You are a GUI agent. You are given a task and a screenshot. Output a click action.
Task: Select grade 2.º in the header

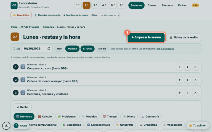(86, 5)
